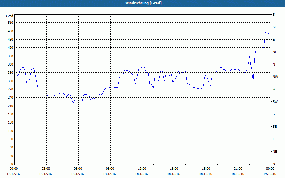The height and width of the screenshot is (178, 285).
Task: Click the "NE" compass label on the 30 gridline
Action: pyautogui.click(x=275, y=152)
